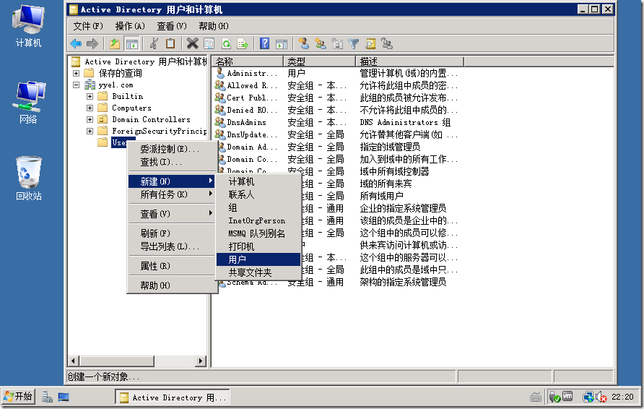Select 组 in the new submenu
The height and width of the screenshot is (409, 644).
[x=258, y=207]
